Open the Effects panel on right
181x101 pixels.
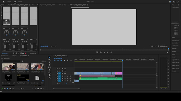point(173,37)
